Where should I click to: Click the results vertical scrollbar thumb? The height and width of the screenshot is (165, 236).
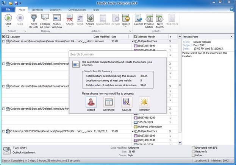click(180, 85)
